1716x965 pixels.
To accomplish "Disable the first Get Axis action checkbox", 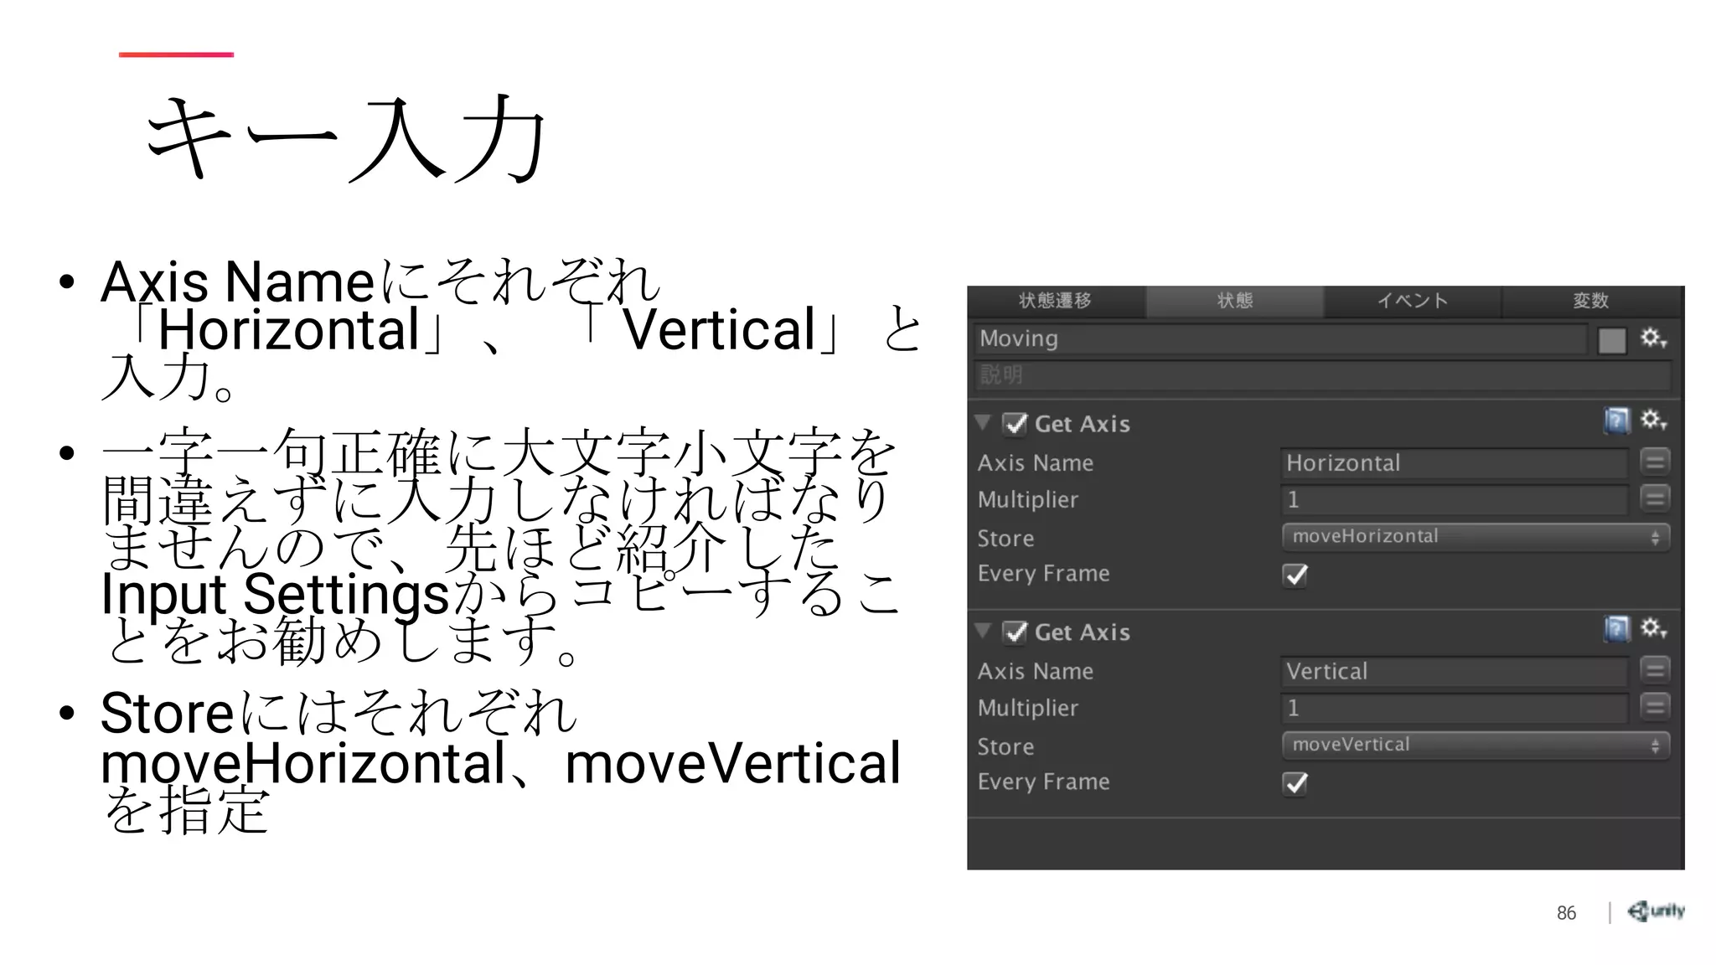I will click(1016, 424).
